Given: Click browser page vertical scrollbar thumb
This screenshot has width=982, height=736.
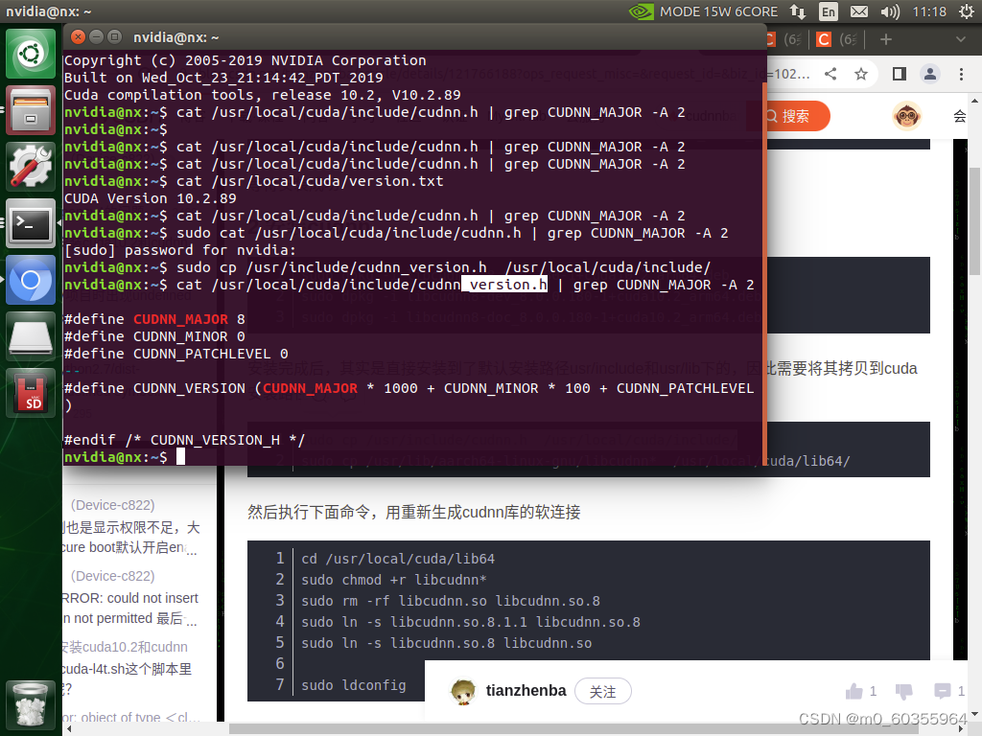Looking at the screenshot, I should coord(974,221).
